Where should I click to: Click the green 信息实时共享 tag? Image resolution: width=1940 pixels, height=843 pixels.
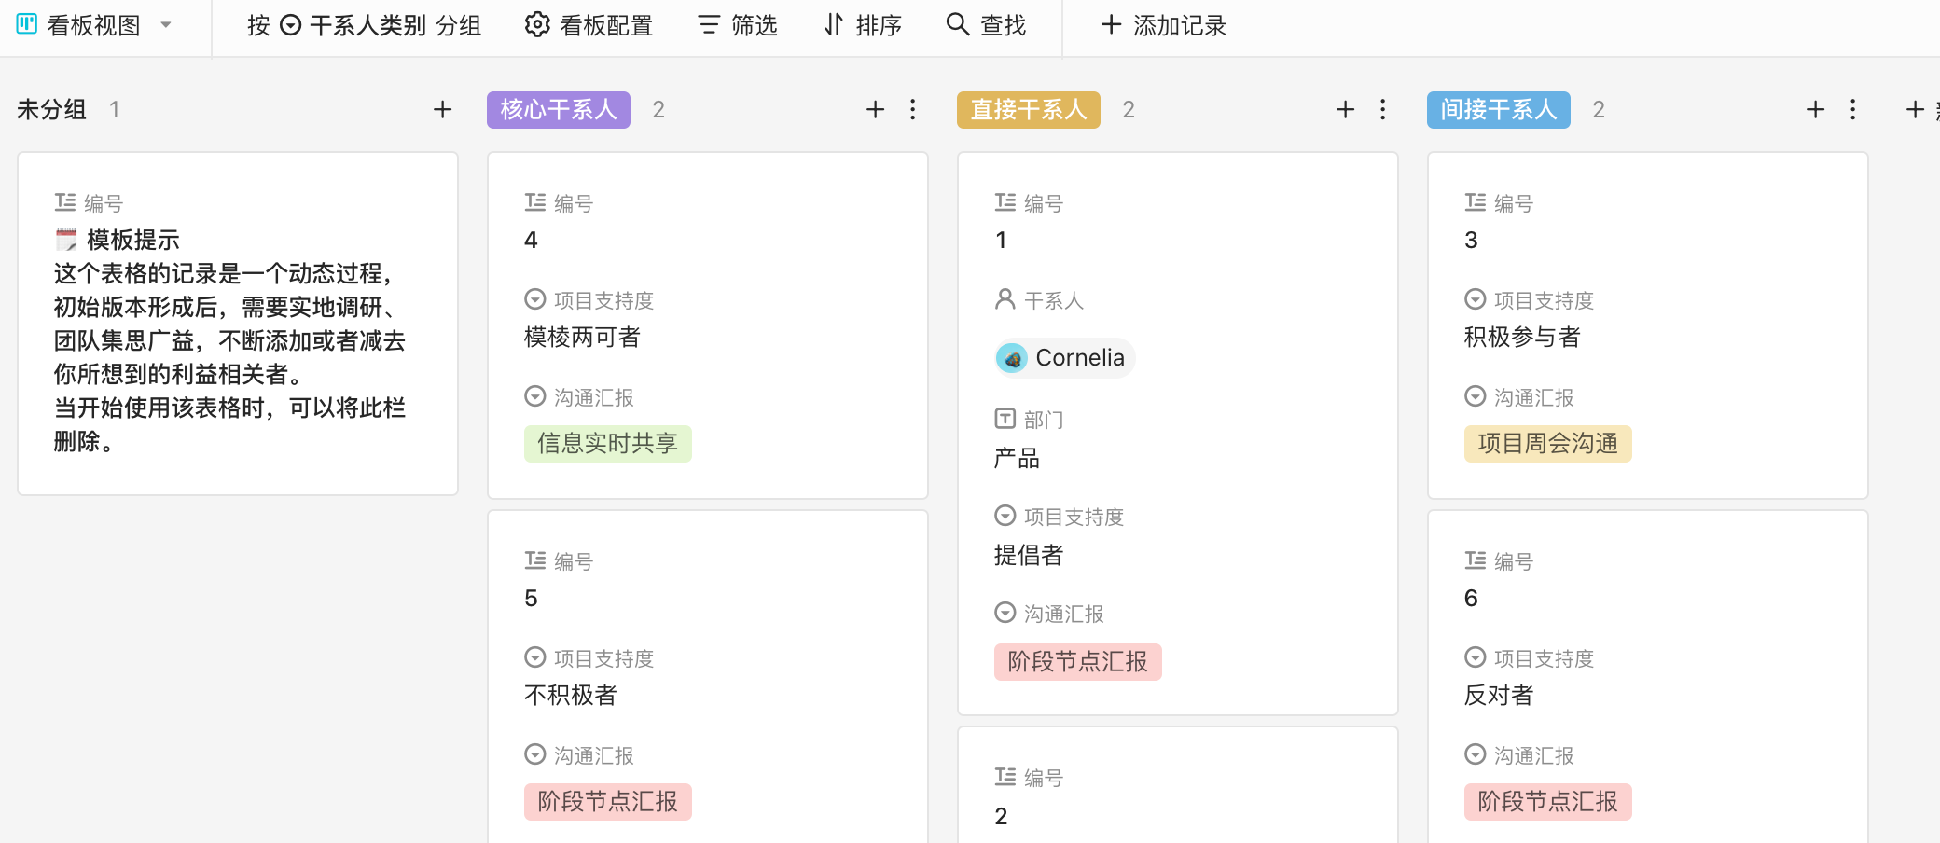[607, 443]
